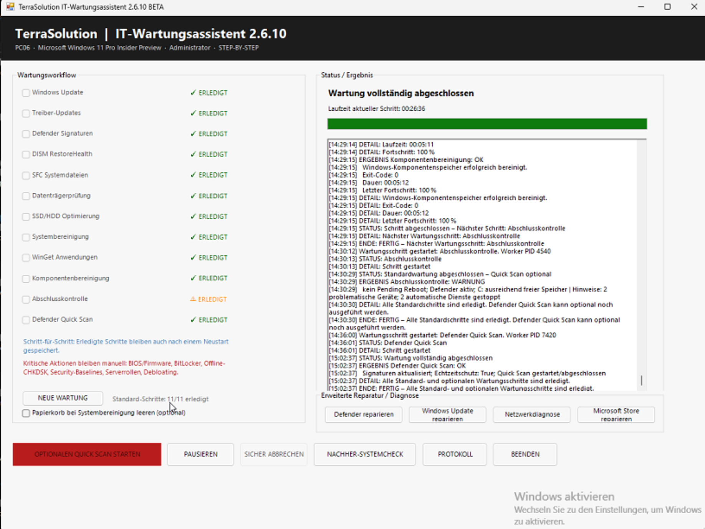The image size is (705, 529).
Task: Click the green checkmark next to SFC Systemdateien
Action: (193, 175)
